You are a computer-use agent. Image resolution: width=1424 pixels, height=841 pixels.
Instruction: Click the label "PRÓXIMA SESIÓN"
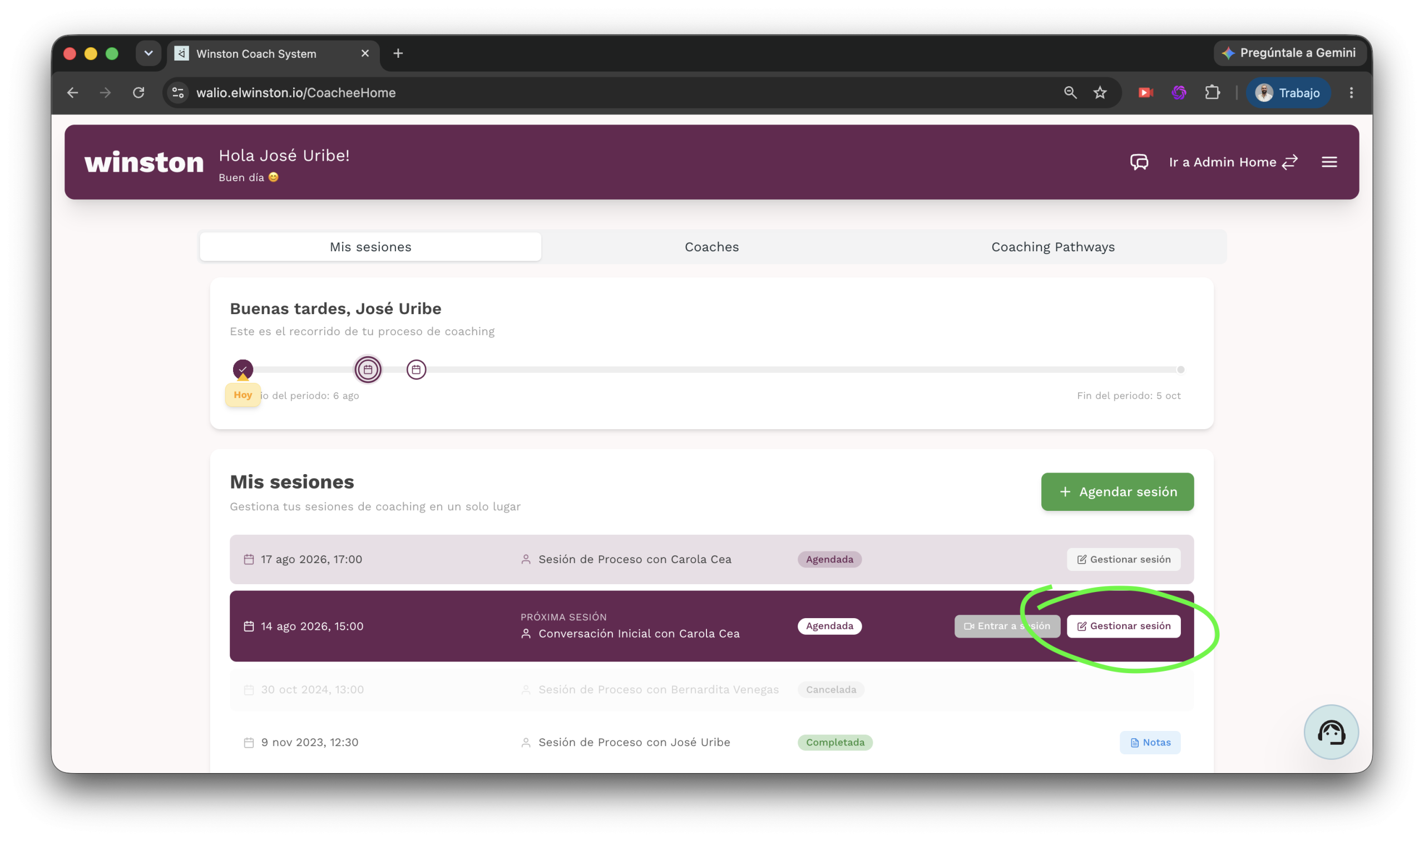pos(563,616)
